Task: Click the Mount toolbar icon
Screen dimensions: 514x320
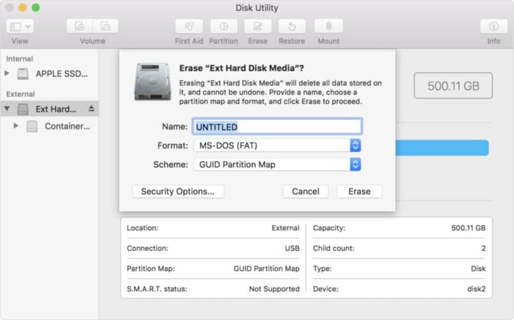Action: 328,26
